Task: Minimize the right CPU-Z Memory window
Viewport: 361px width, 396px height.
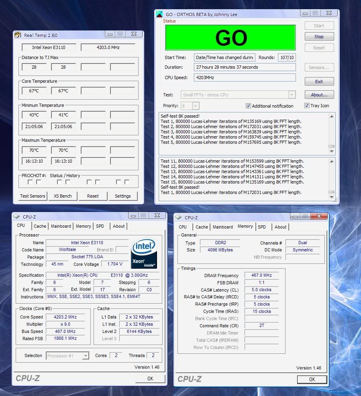Action: pos(295,216)
